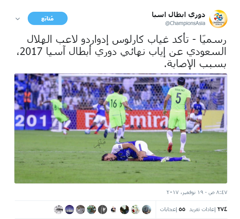Viewport: 240px width, 219px height.
Task: Click the sixth liker avatar with green crowd
Action: pos(92,210)
